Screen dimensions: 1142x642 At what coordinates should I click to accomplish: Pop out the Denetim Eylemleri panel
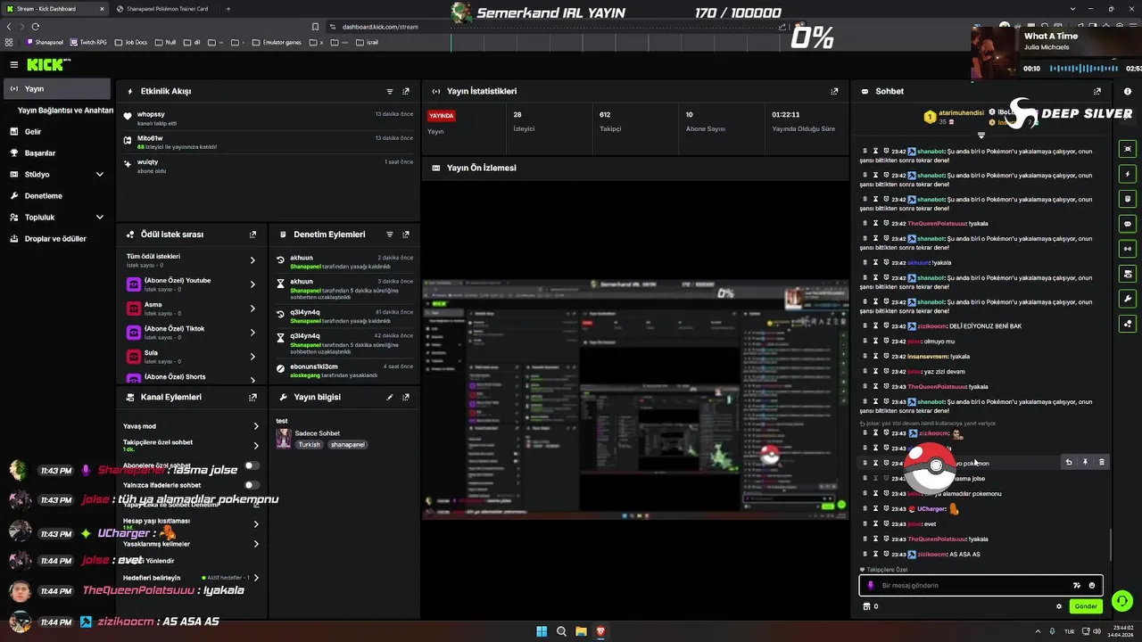tap(406, 235)
